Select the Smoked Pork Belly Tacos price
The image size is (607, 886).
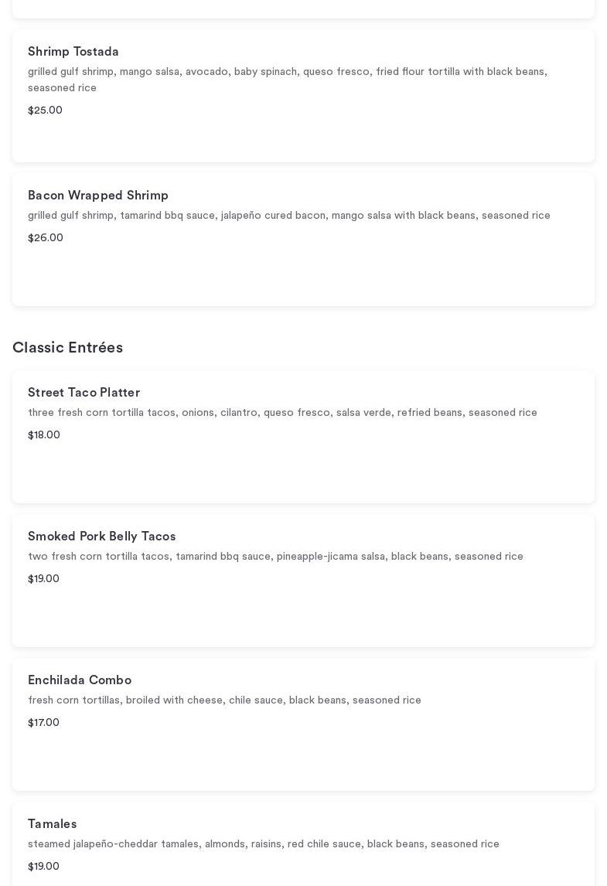(43, 579)
